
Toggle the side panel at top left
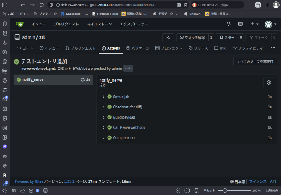(x=4, y=4)
